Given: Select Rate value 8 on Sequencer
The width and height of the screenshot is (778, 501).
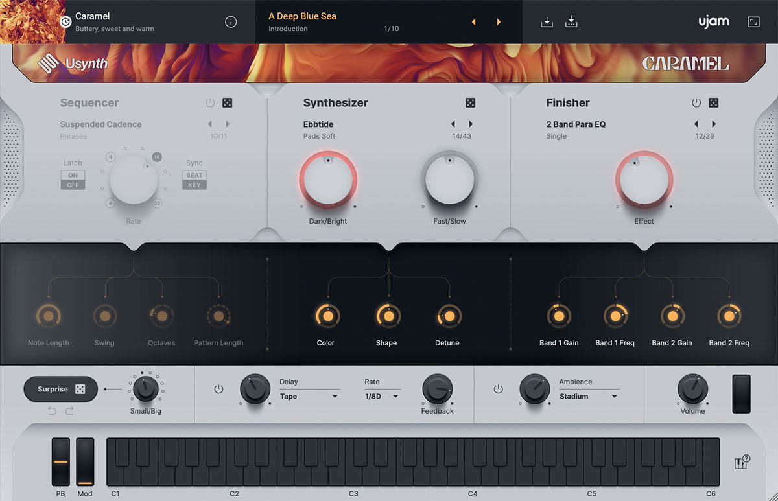Looking at the screenshot, I should (x=111, y=157).
